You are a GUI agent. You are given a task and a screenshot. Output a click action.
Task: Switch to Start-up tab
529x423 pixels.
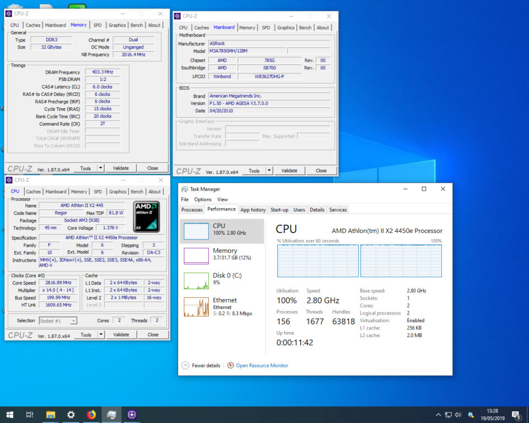[279, 209]
